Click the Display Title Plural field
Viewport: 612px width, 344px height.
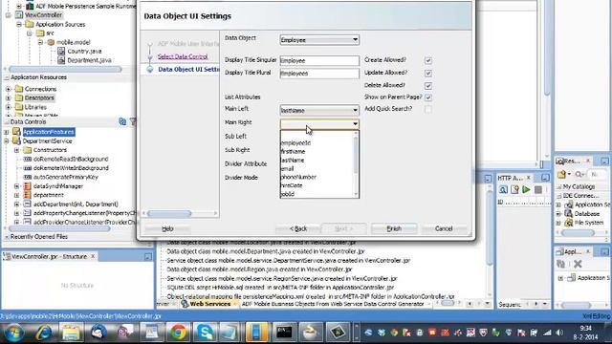tap(319, 74)
